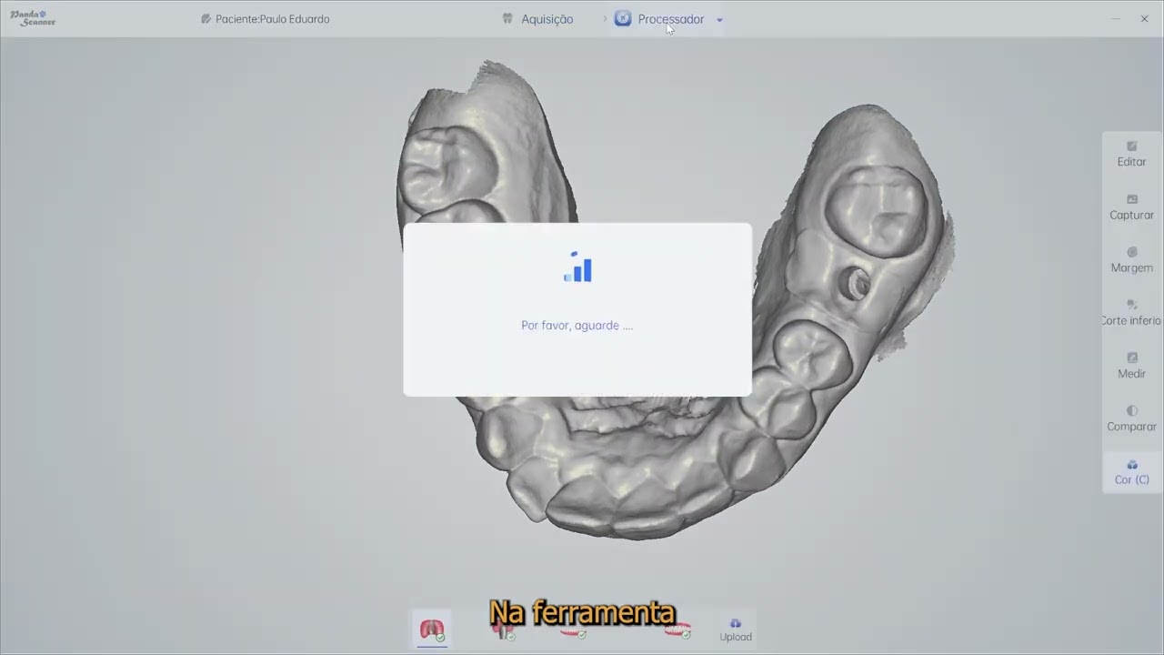Select the Capturar screenshot tool

[x=1131, y=207]
